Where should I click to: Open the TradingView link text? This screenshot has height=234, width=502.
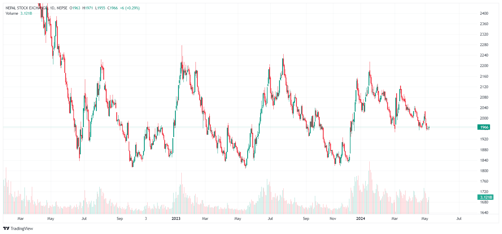tap(22, 228)
